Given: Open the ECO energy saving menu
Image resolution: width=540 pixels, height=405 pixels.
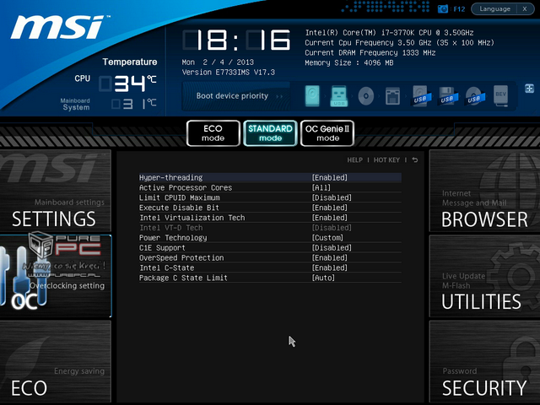Looking at the screenshot, I should point(56,362).
